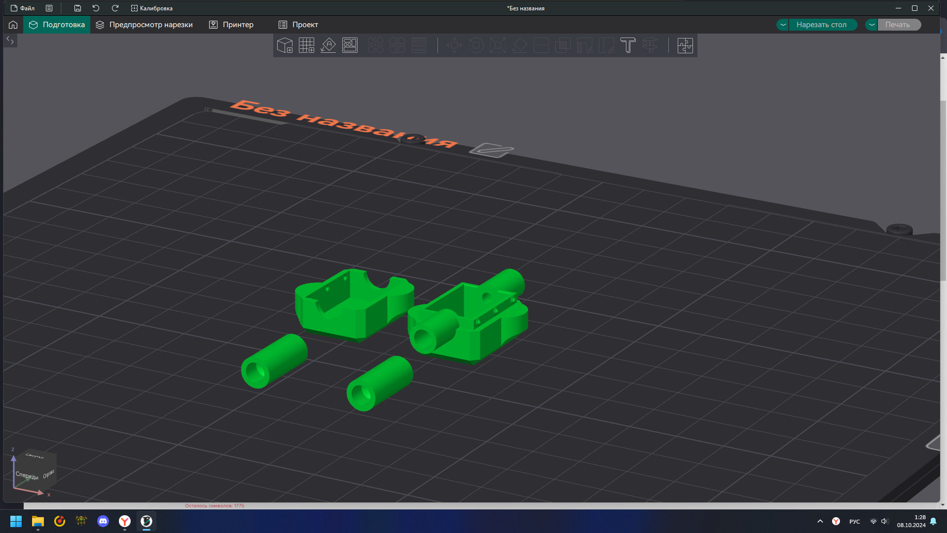Open dropdown beside Нарезать стол

pos(783,25)
